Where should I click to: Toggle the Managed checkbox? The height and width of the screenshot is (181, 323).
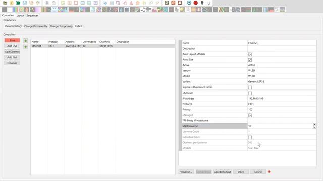250,115
